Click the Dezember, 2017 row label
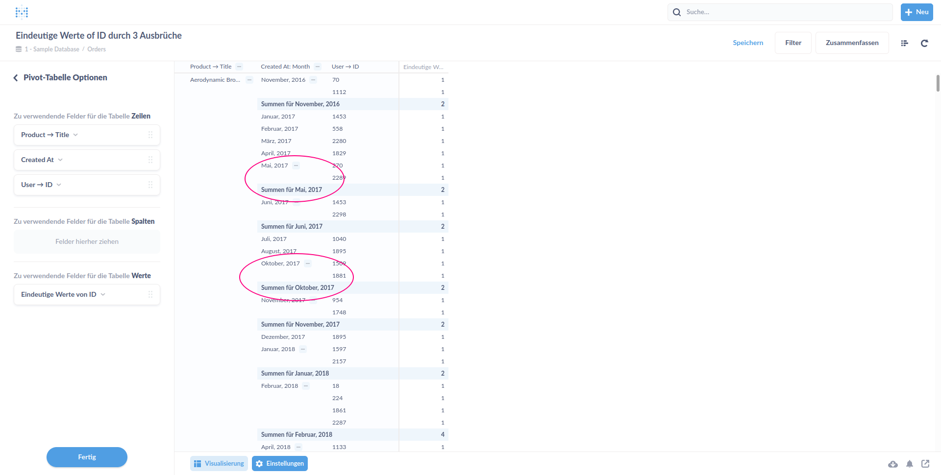Screen dimensions: 941x475 coord(283,337)
